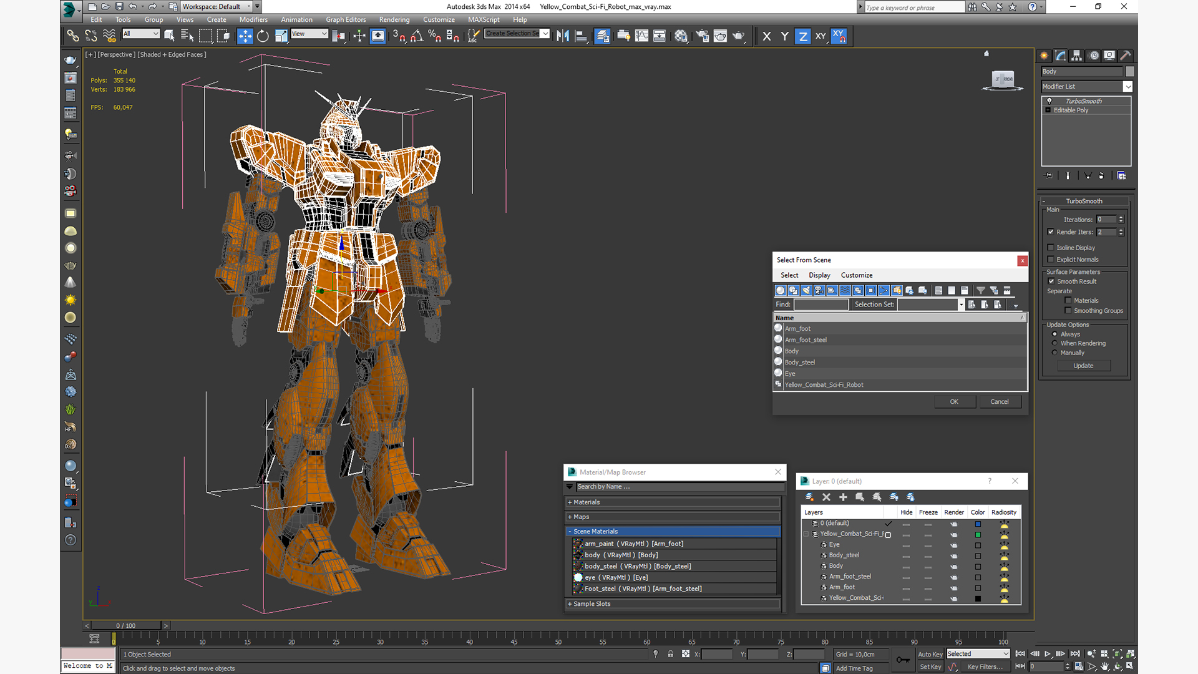This screenshot has width=1198, height=674.
Task: Enable Isoline Display checkbox
Action: (x=1051, y=248)
